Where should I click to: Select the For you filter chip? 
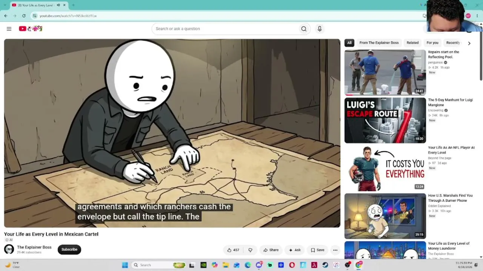point(432,43)
